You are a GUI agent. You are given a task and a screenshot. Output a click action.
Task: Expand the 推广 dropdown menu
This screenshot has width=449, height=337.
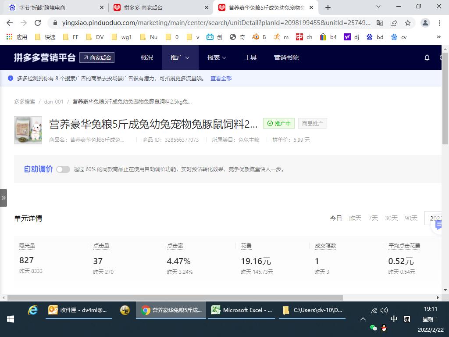click(x=180, y=57)
